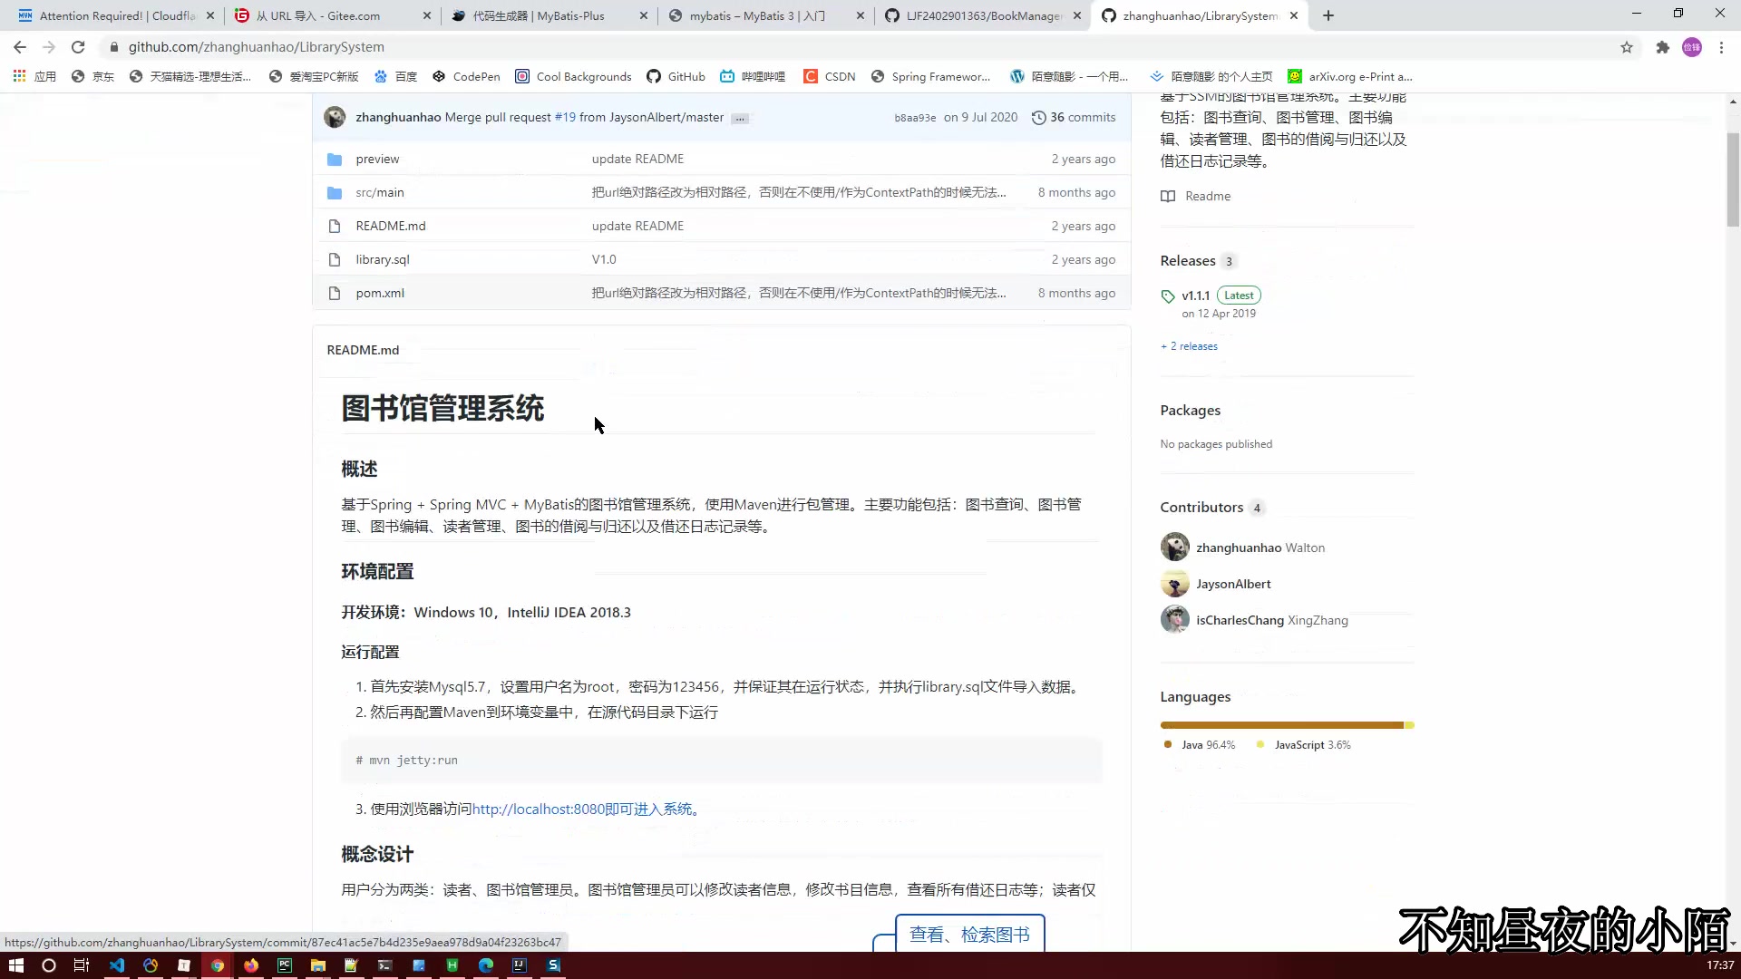Open Chrome's three-dot menu
Image resolution: width=1741 pixels, height=979 pixels.
tap(1721, 46)
